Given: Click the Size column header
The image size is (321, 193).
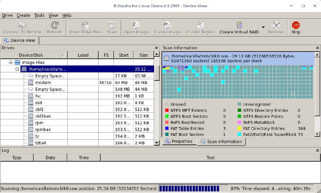Looking at the screenshot, I should pos(144,55).
